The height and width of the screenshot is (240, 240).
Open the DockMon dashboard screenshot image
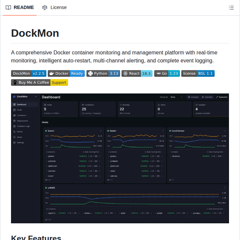click(x=120, y=158)
